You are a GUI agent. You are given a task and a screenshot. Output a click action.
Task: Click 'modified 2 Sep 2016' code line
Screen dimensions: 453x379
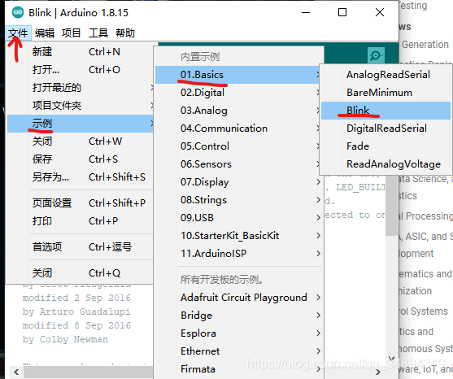point(76,298)
